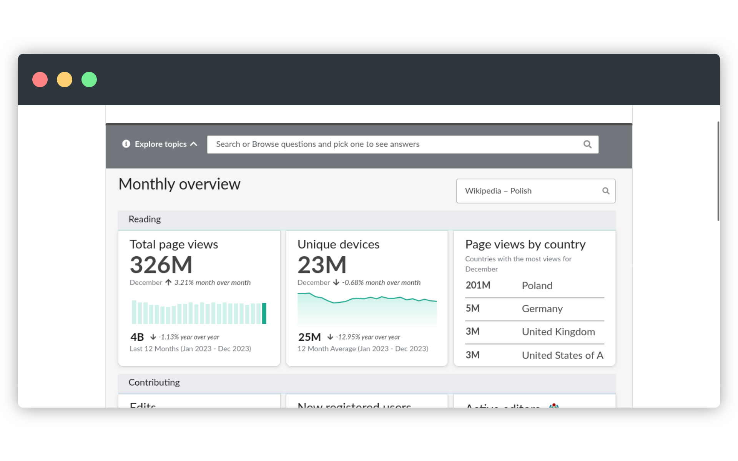Click the Wikimedia Commons icon next to Active editors

point(554,405)
